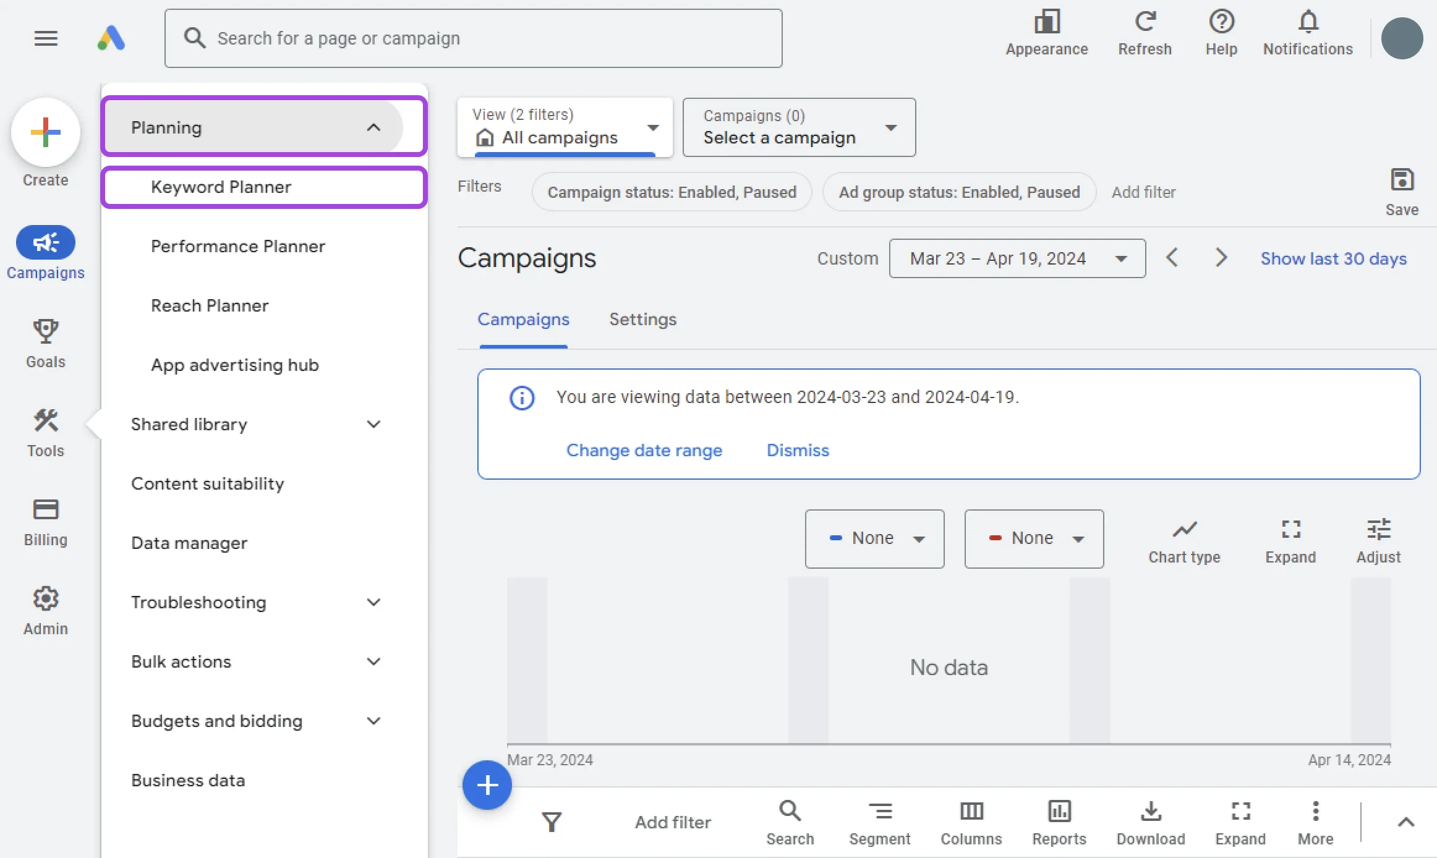Screen dimensions: 1437x858
Task: Open Tools in the sidebar
Action: pos(46,433)
